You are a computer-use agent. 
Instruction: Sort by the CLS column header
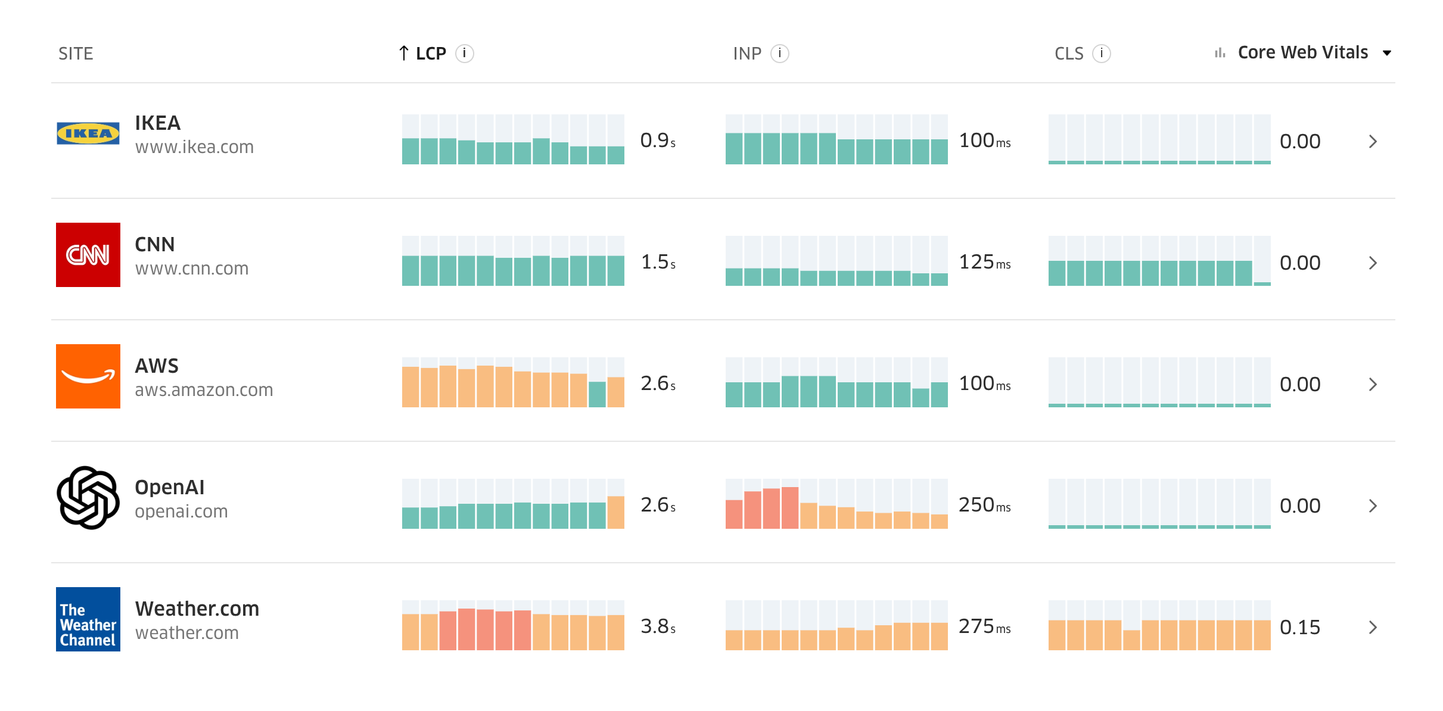(1069, 54)
